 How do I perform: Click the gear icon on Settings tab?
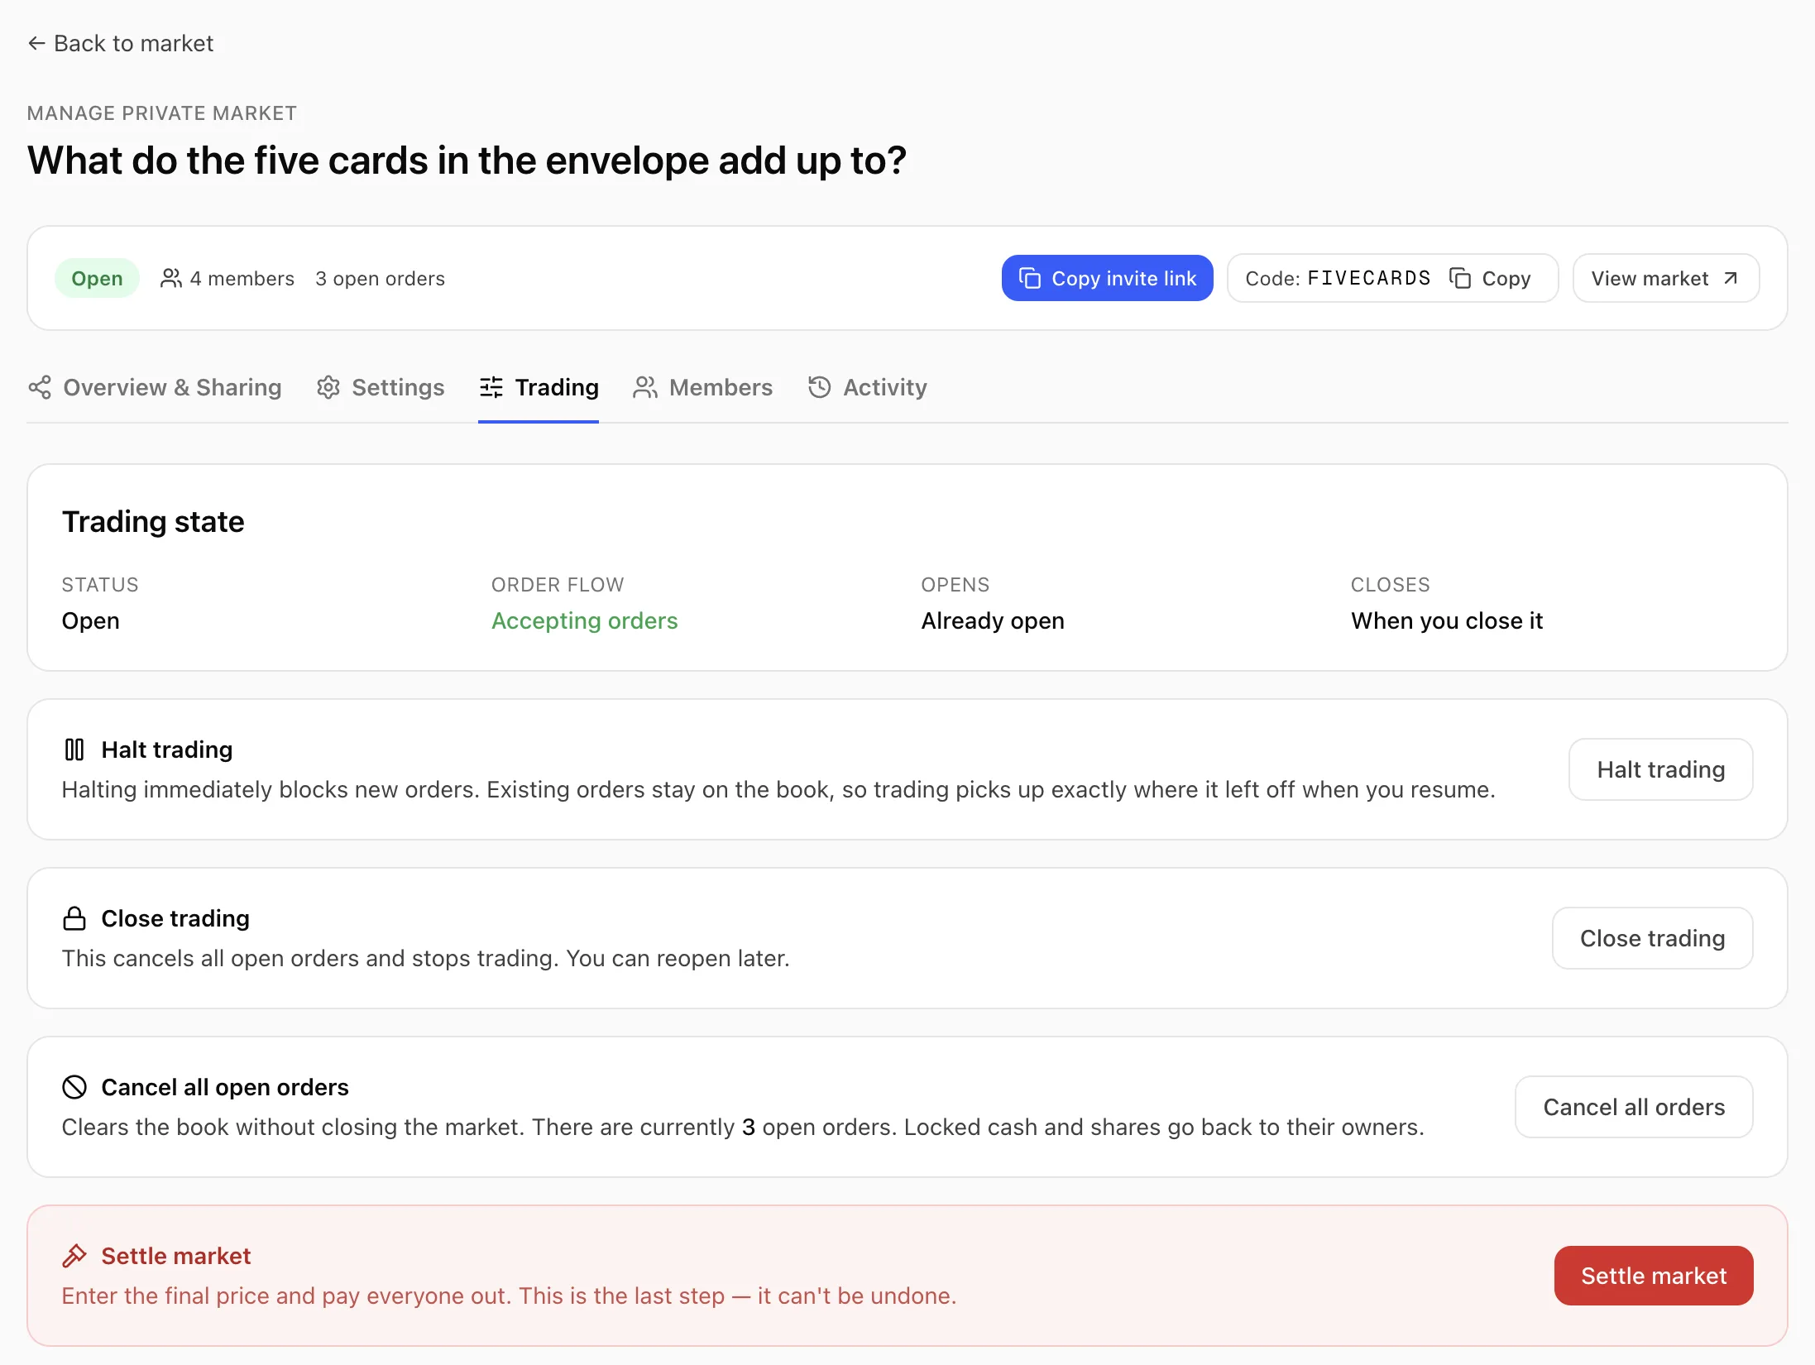pos(328,387)
